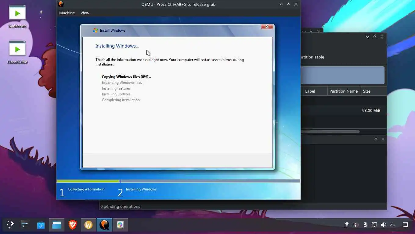
Task: Click the Show Desktop button on the panel
Action: click(x=405, y=225)
